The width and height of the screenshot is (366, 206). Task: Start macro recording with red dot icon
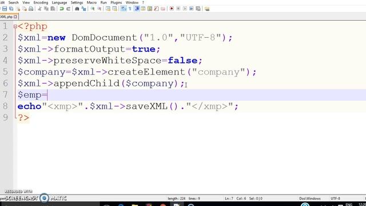pyautogui.click(x=172, y=9)
